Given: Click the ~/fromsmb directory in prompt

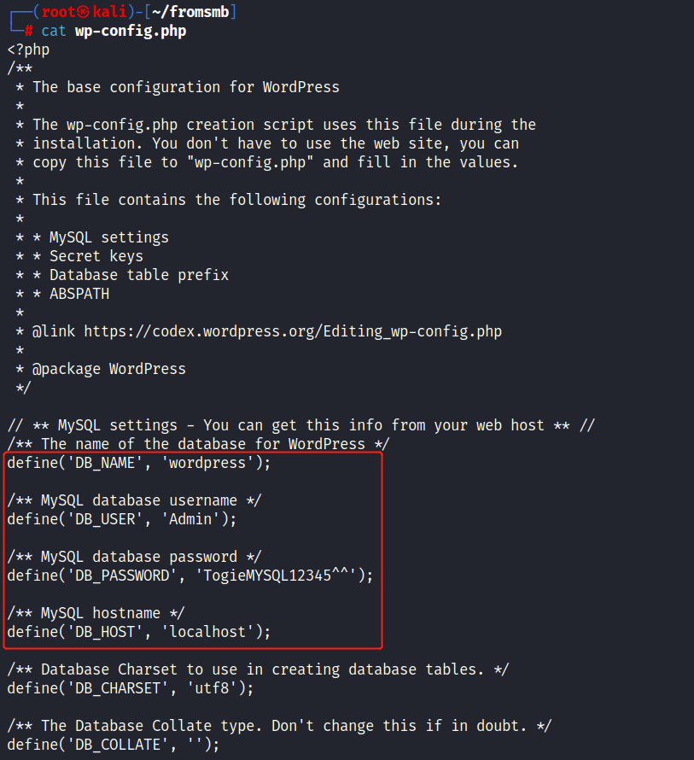Looking at the screenshot, I should (x=190, y=12).
